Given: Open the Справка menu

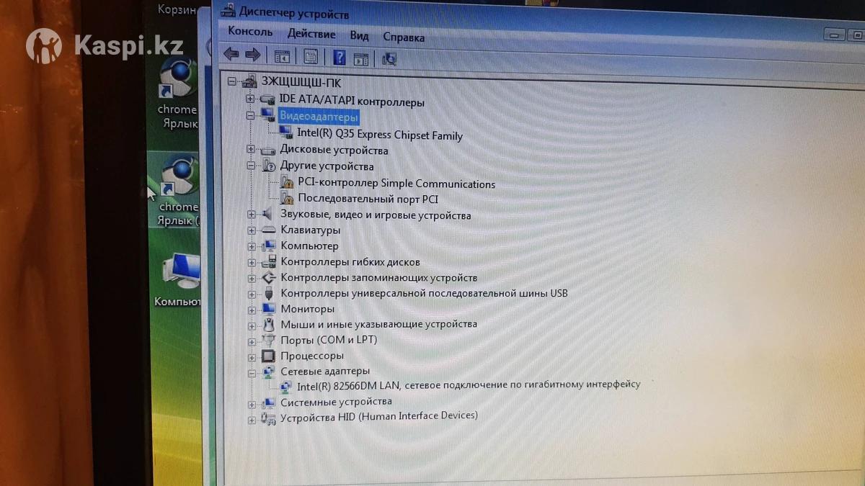Looking at the screenshot, I should coord(404,37).
